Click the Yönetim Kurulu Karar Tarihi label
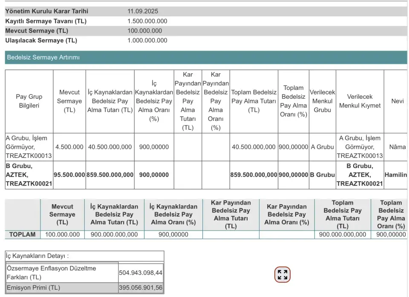This screenshot has width=409, height=297. click(x=46, y=11)
